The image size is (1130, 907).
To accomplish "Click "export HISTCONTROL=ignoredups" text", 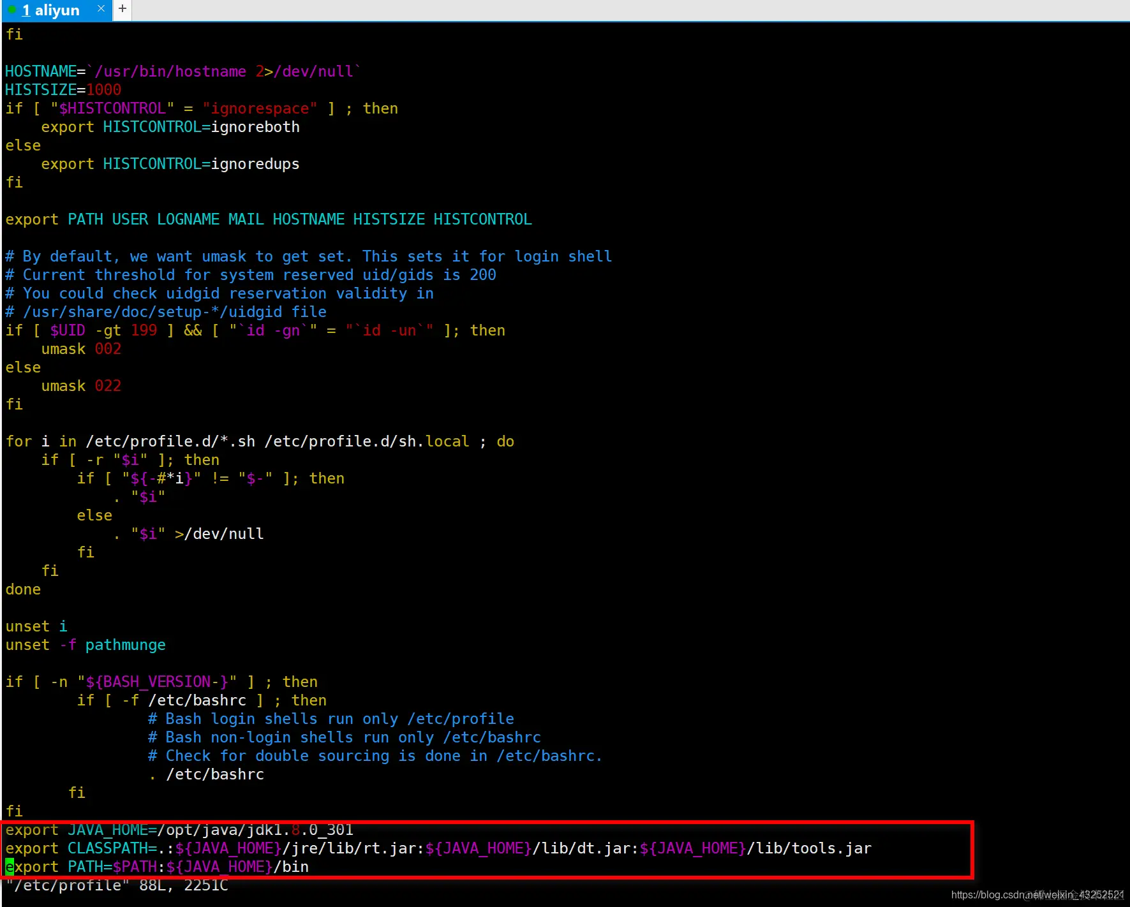I will [x=170, y=164].
